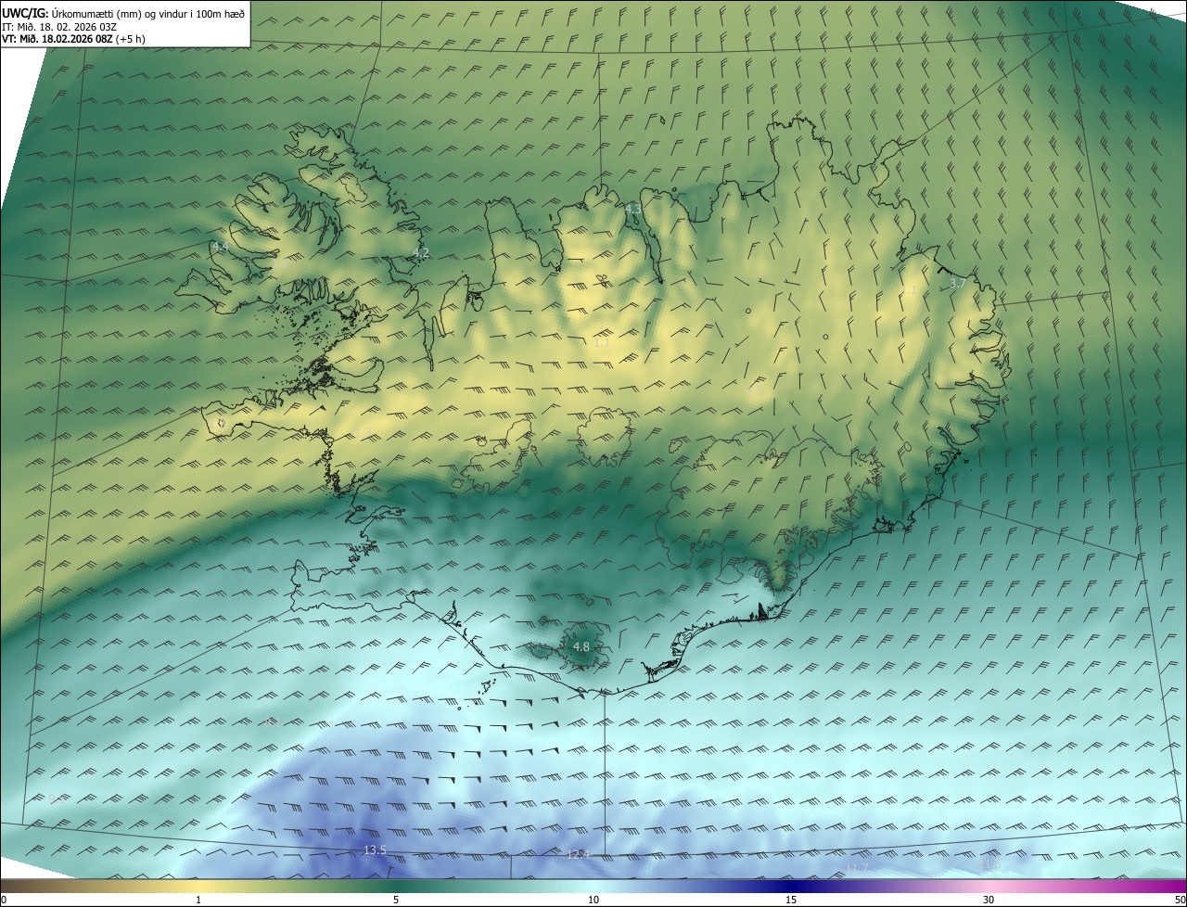Click the 4.2 value label on the map
This screenshot has height=907, width=1187.
point(421,252)
